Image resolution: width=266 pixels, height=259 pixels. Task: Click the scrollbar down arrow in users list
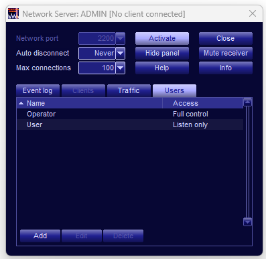247,222
